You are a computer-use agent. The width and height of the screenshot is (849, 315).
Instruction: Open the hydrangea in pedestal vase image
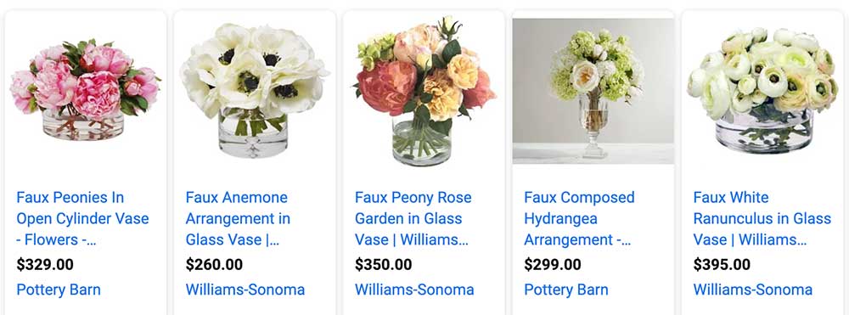[x=593, y=91]
